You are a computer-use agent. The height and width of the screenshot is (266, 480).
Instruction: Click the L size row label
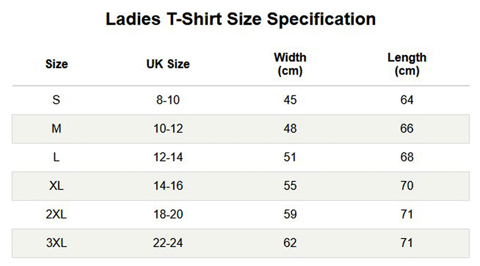coord(56,157)
